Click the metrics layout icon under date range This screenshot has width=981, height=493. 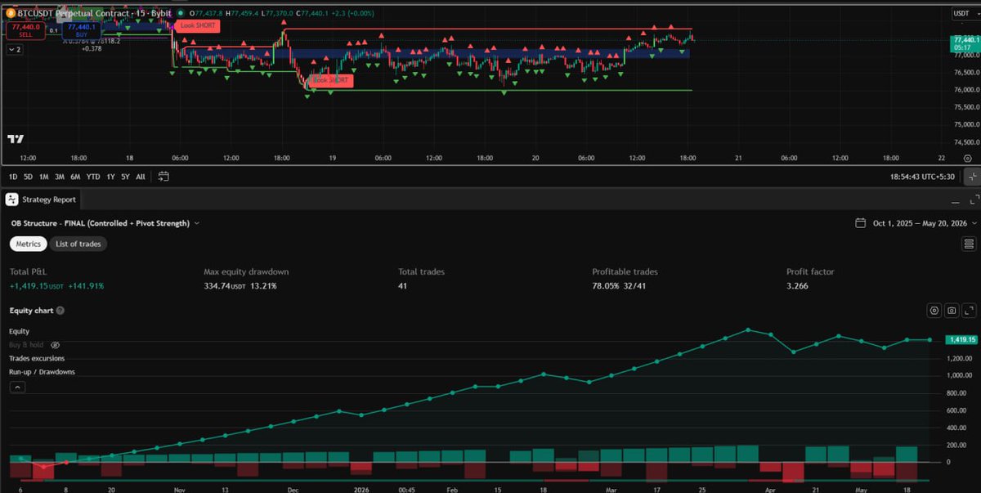pyautogui.click(x=969, y=244)
